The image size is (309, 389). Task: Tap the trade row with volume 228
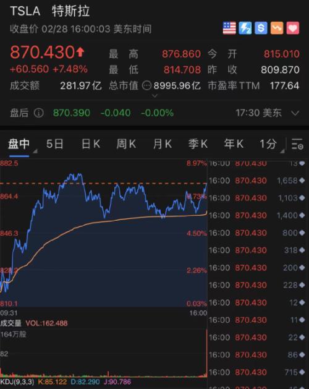click(257, 285)
